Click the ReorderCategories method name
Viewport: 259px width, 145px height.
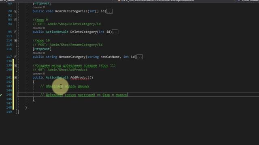coord(71,11)
